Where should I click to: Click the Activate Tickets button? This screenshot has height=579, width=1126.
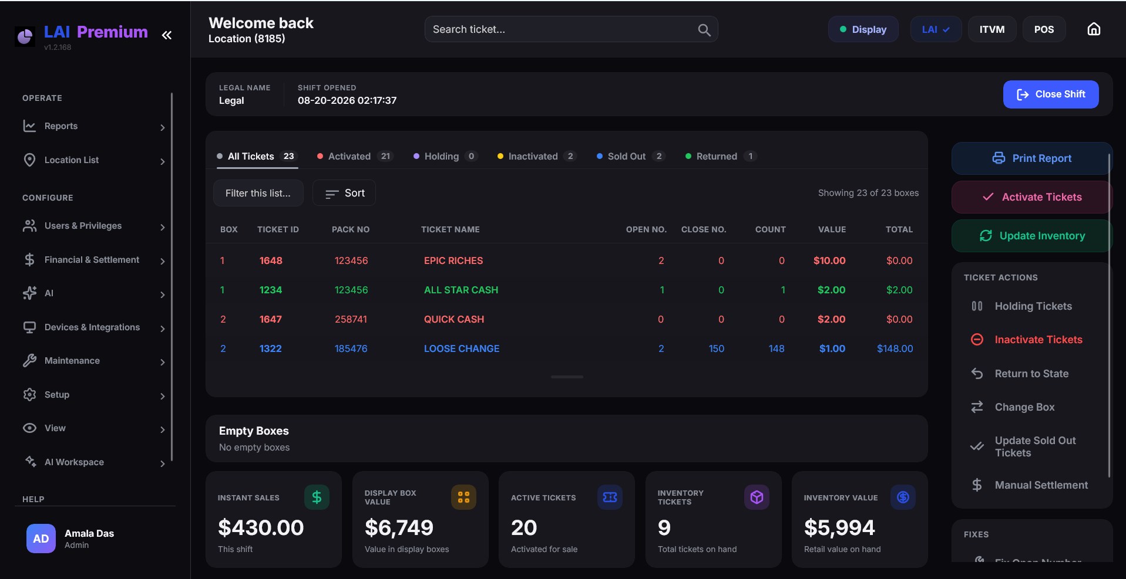click(x=1031, y=197)
